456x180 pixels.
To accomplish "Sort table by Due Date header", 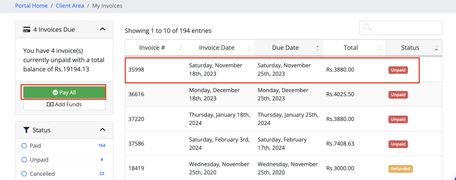I will [x=285, y=48].
